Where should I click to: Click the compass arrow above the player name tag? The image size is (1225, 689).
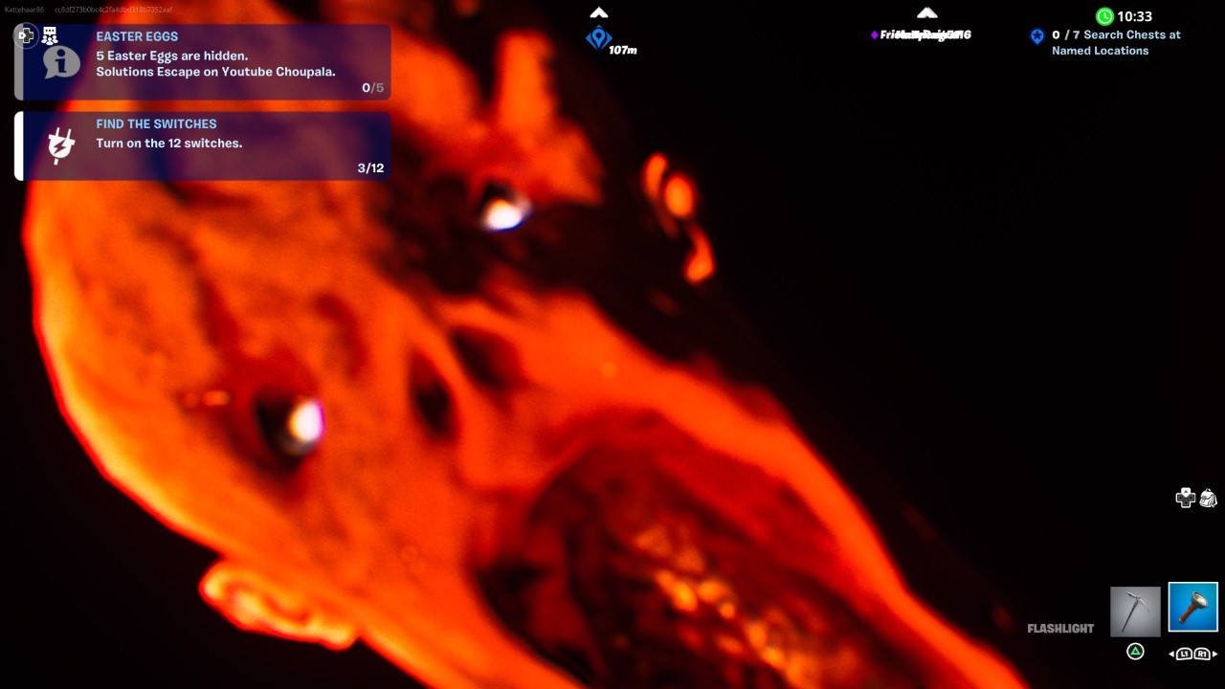(926, 13)
